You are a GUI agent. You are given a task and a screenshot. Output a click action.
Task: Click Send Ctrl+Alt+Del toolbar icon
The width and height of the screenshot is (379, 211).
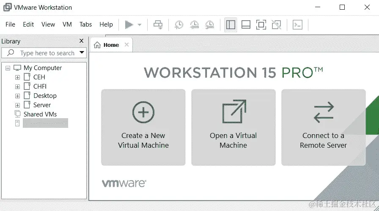pos(158,24)
